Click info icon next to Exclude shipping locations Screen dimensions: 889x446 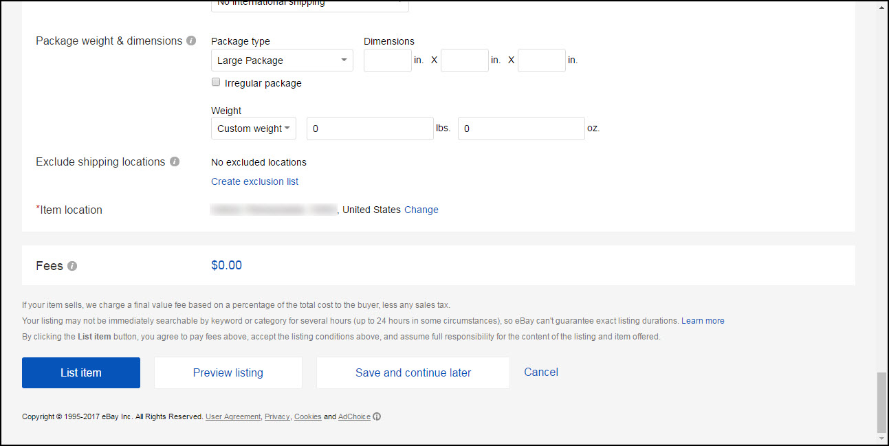[175, 162]
